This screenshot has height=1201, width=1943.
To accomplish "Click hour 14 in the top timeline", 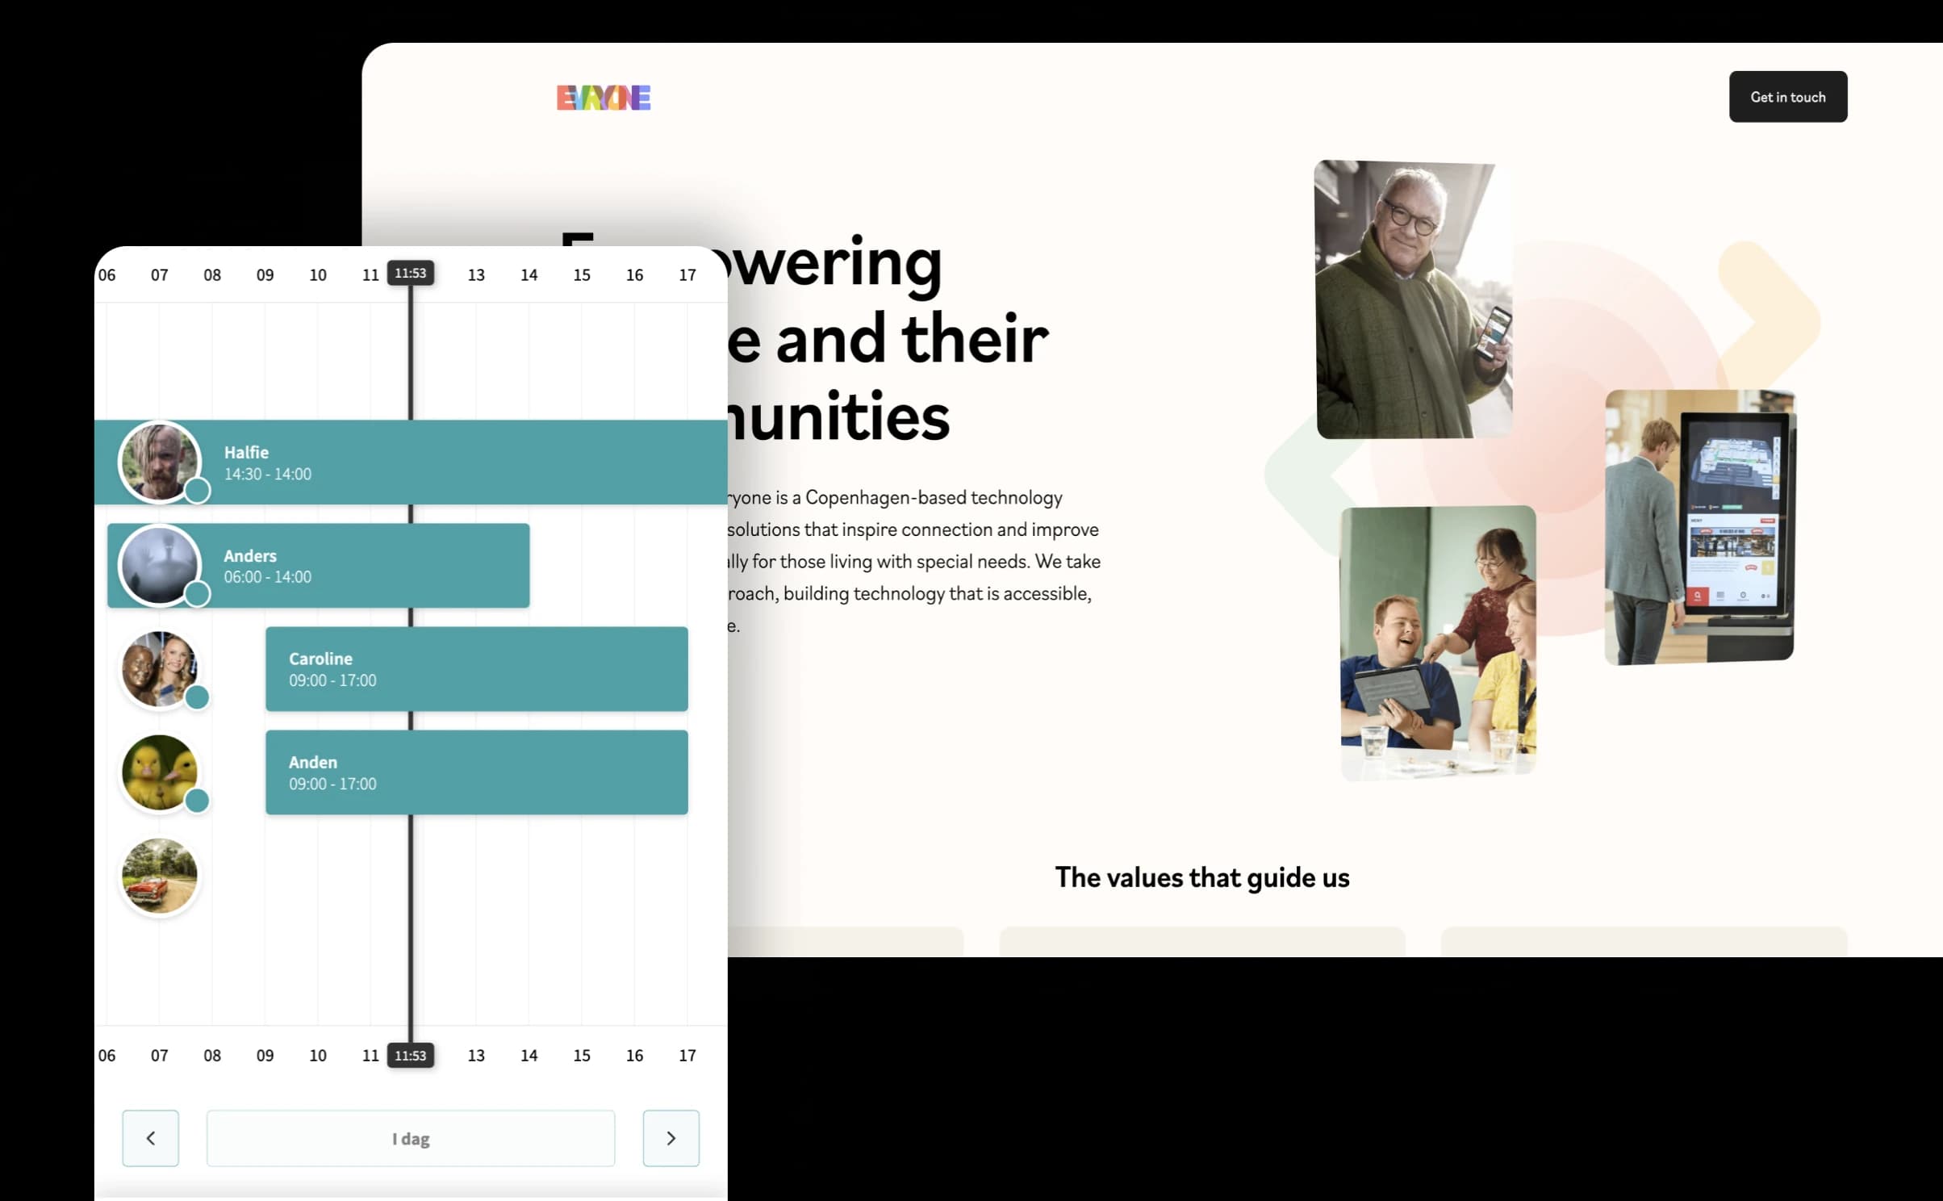I will (x=529, y=275).
